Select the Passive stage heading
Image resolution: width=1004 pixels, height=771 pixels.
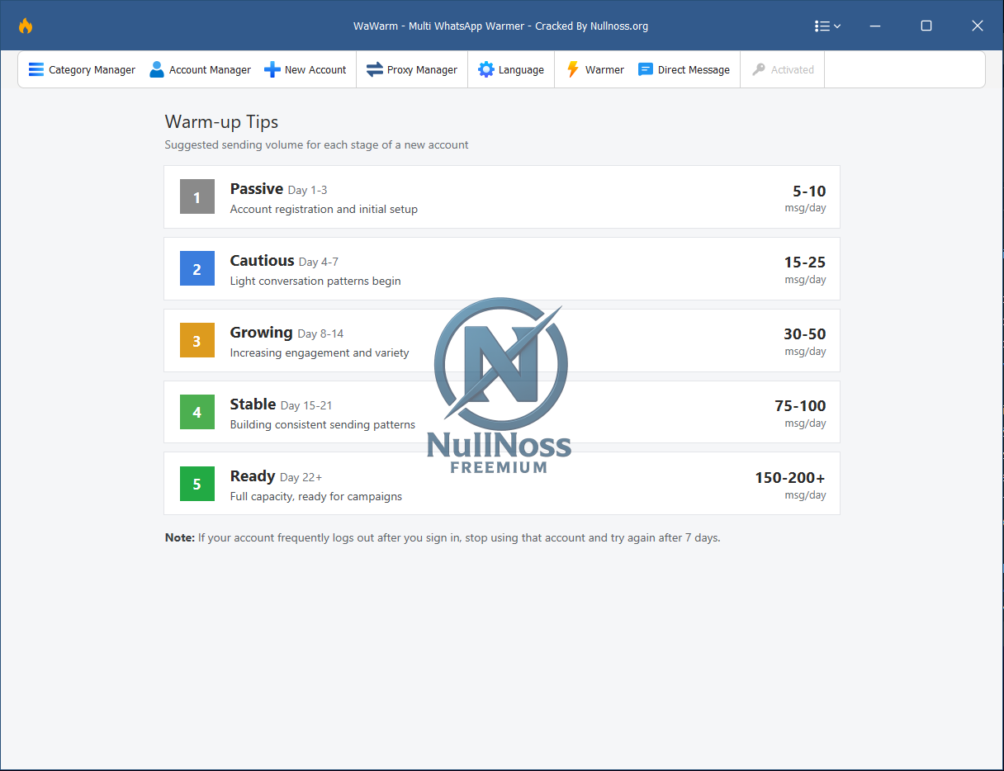(x=256, y=189)
